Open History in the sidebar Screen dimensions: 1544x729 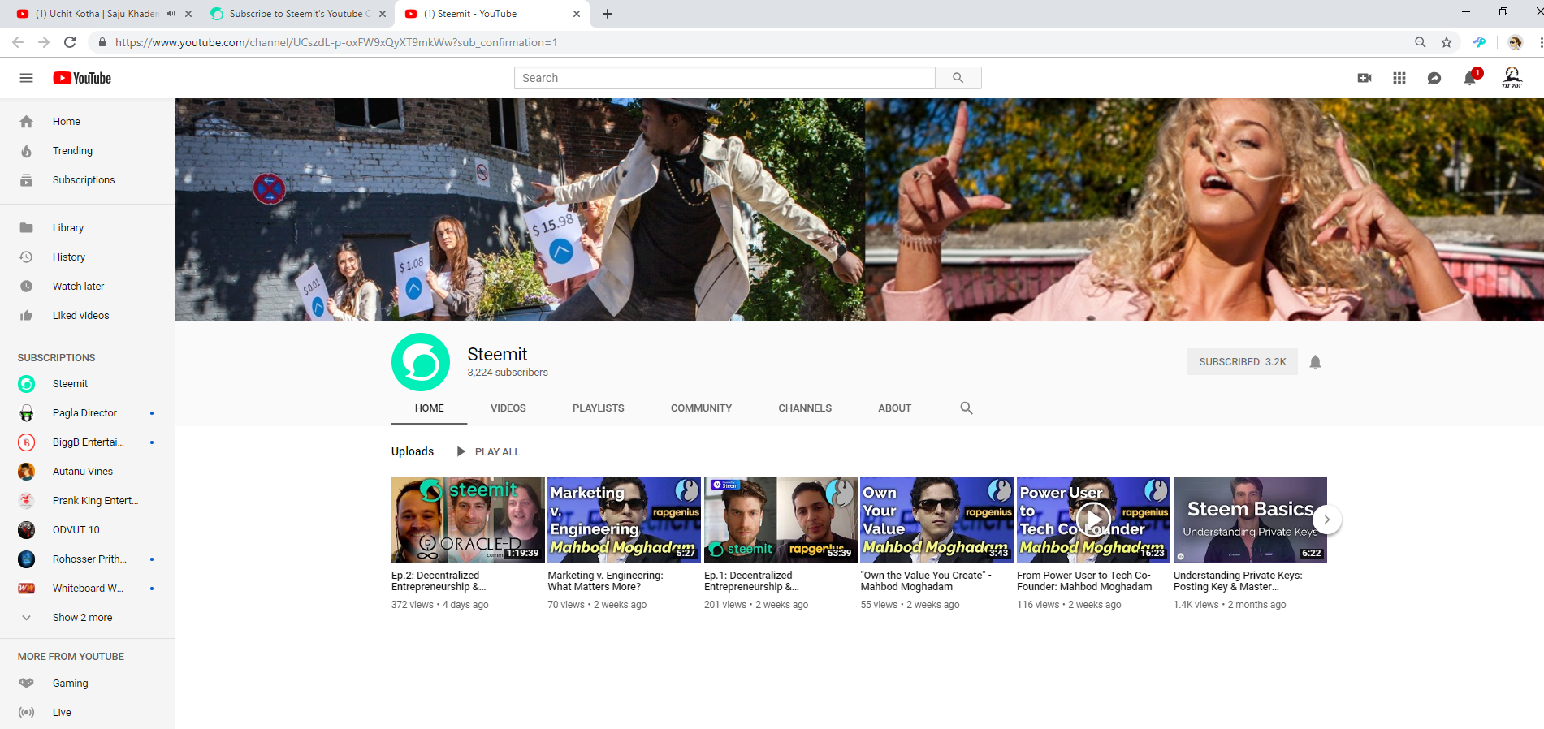(88, 257)
